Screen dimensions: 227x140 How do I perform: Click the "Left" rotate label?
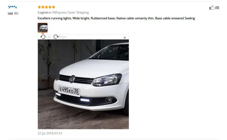tap(49, 37)
